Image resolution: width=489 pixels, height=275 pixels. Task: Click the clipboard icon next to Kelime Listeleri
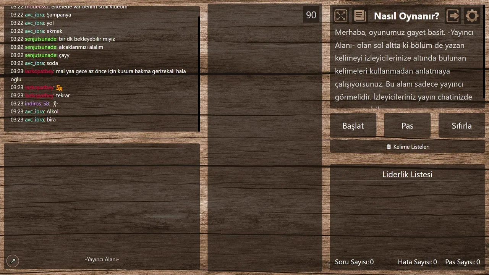tap(389, 147)
